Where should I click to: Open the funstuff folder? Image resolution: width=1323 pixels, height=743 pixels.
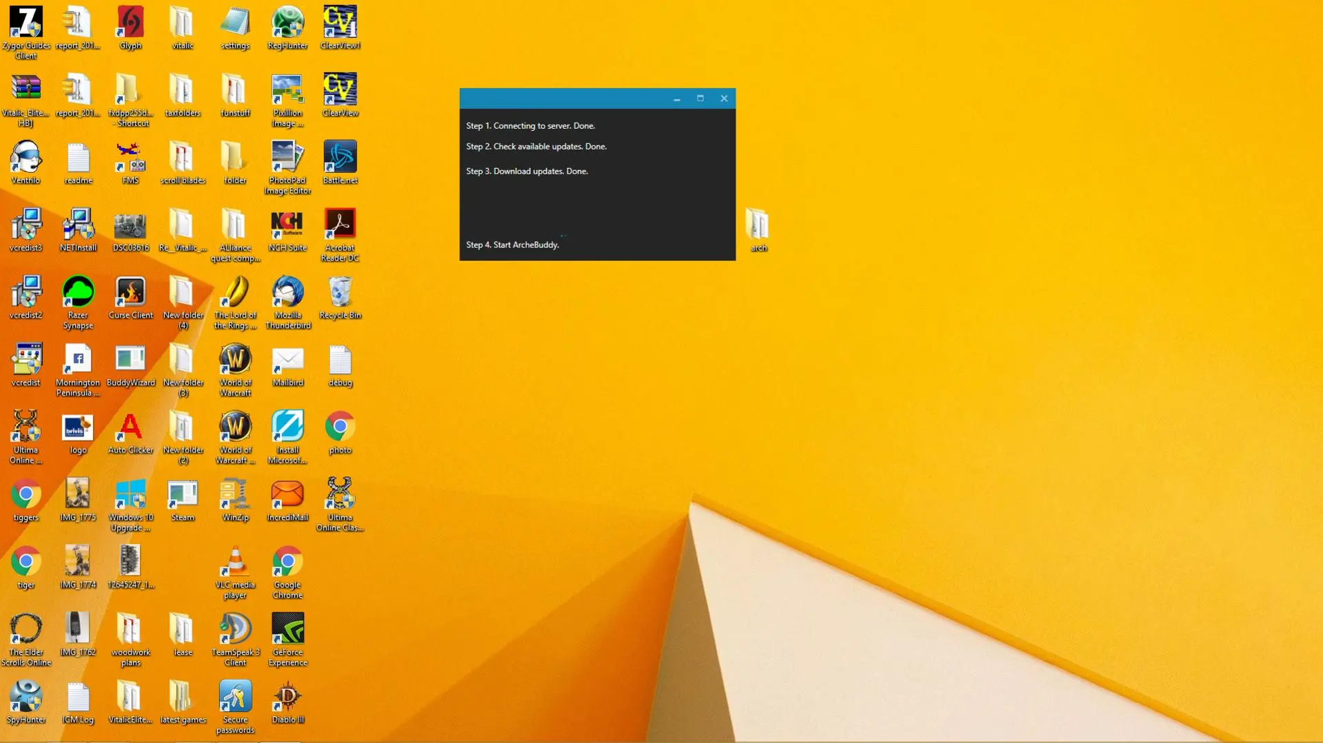tap(235, 90)
